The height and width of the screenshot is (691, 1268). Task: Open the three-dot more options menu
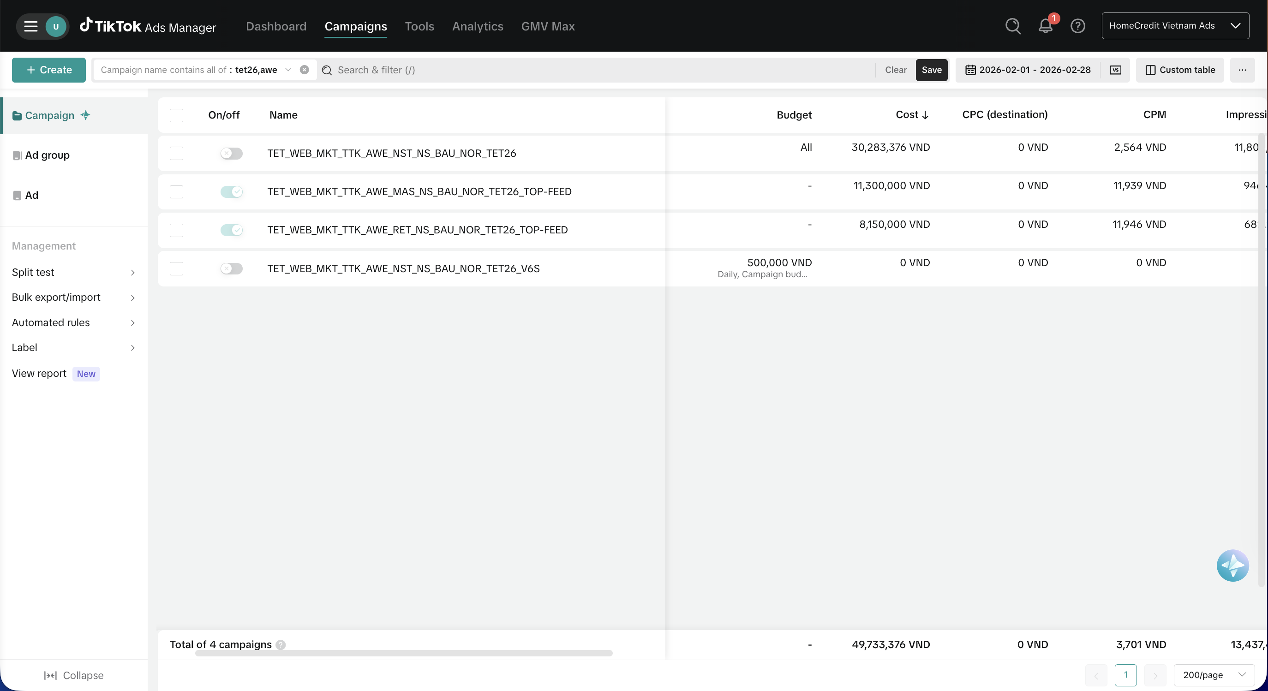(x=1242, y=70)
